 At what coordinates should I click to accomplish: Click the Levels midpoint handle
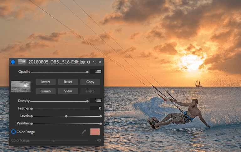tap(66, 116)
